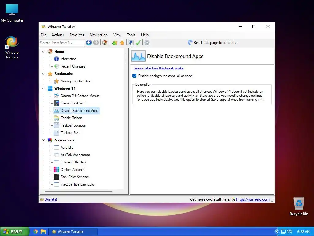Click the tree panel horizontal scrollbar
Screen dimensions: 314x236
click(x=78, y=192)
